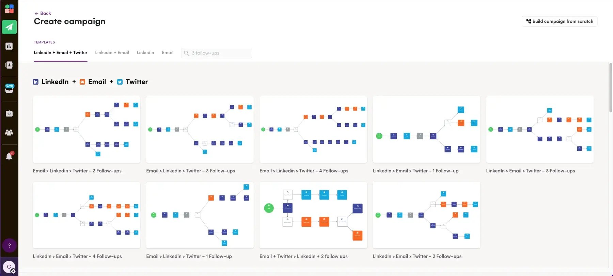Open the bot automation sidebar icon
This screenshot has width=613, height=276.
9,113
